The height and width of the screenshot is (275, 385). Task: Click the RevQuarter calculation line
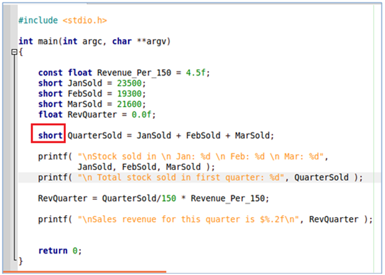(x=154, y=199)
